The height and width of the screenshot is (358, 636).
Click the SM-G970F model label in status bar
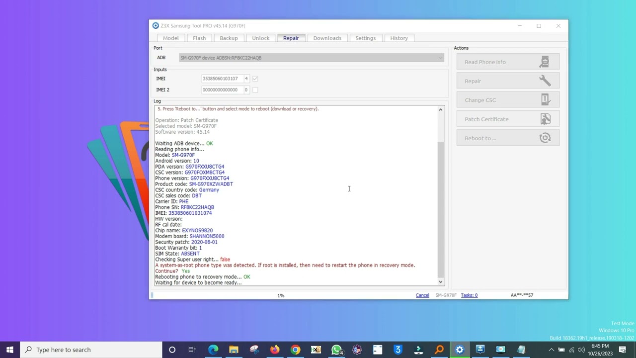point(446,295)
